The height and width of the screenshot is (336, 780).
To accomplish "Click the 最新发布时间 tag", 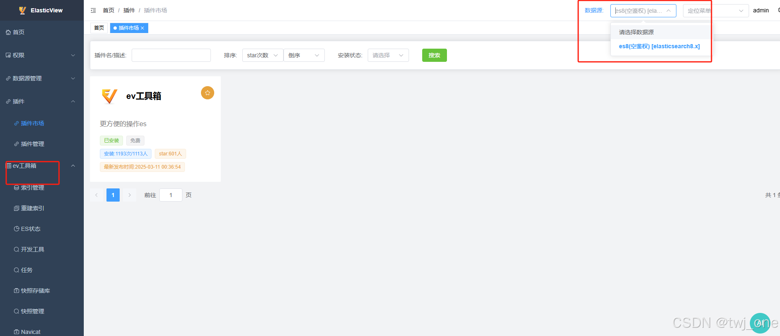I will (x=142, y=167).
